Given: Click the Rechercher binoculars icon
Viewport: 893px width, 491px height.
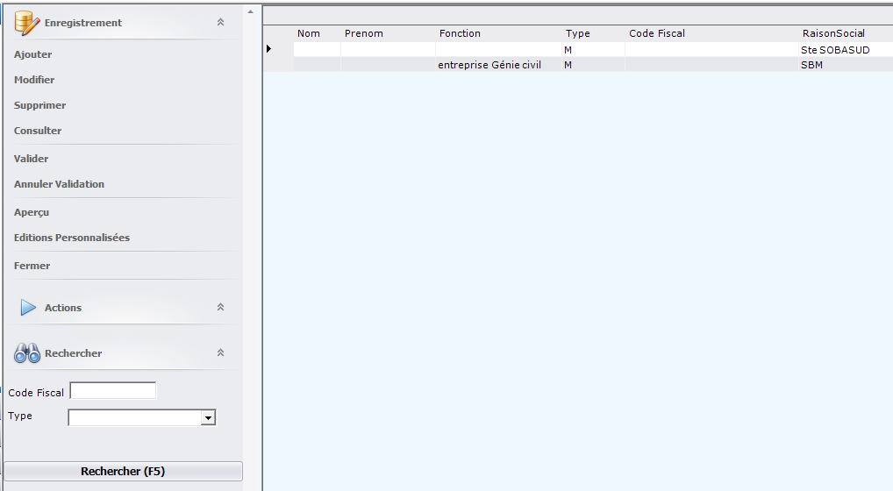Looking at the screenshot, I should 27,352.
